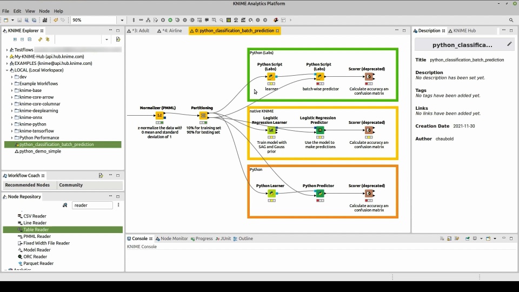Image resolution: width=519 pixels, height=292 pixels.
Task: Click the Clear Console icon
Action: click(442, 238)
